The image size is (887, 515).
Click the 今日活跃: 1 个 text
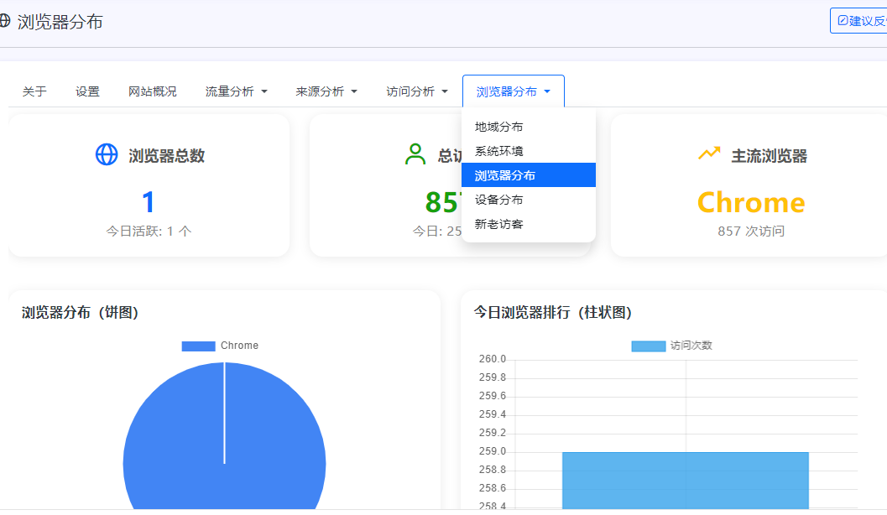149,231
